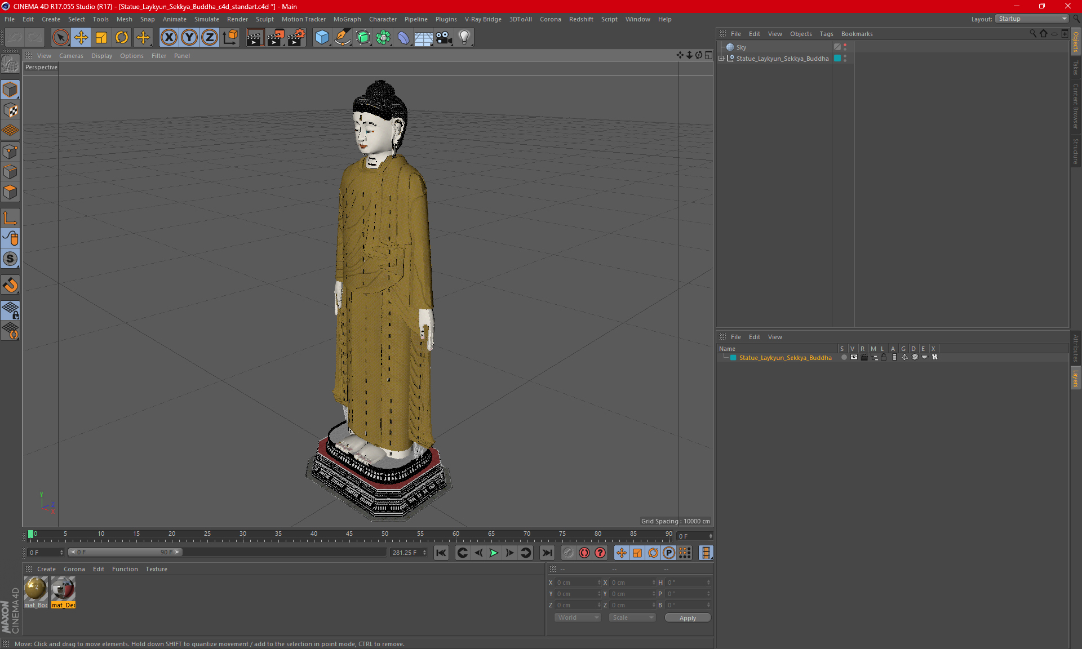The height and width of the screenshot is (649, 1082).
Task: Switch to Polygons mode
Action: point(10,192)
